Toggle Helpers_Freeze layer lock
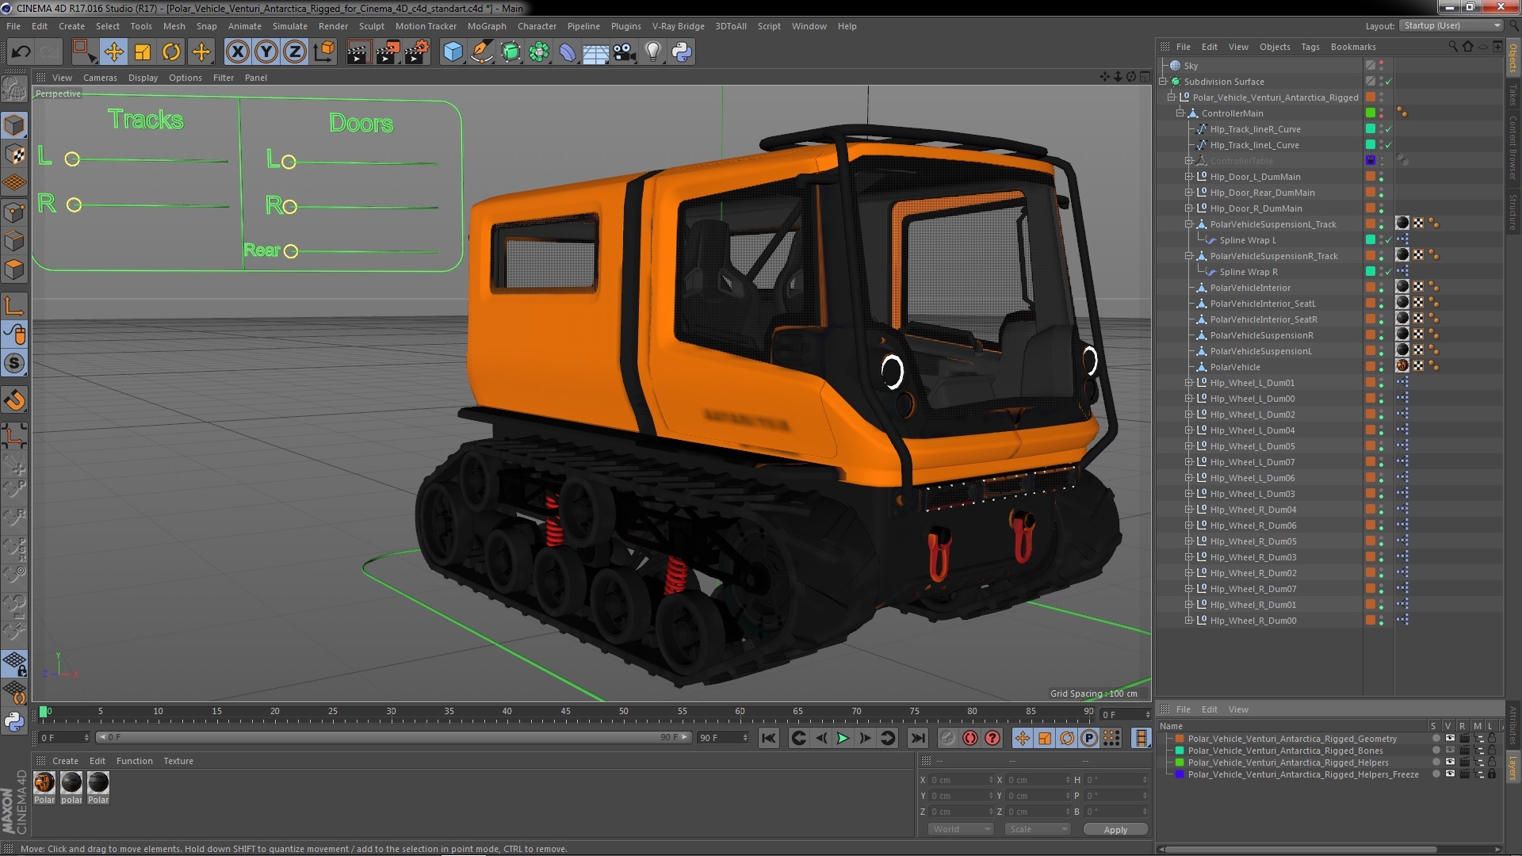 click(1491, 774)
